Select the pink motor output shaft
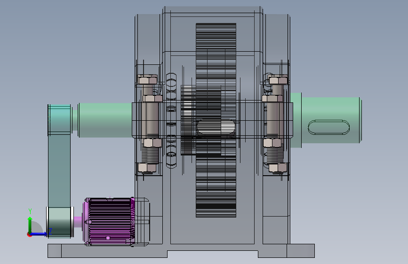 (78, 222)
